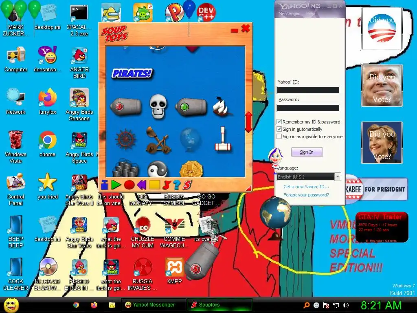Launch the XMPP XAMPP shortcut
Viewport: 417px width, 313px height.
[174, 271]
